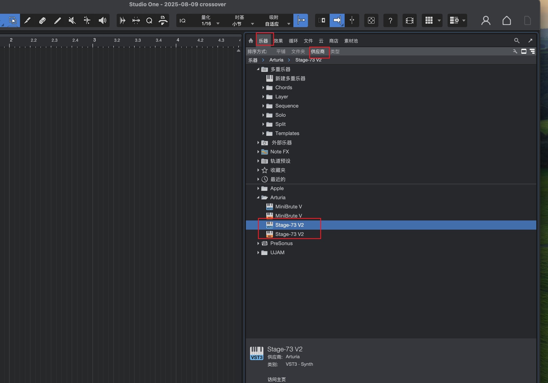Click the macro/action stamp icon
The width and height of the screenshot is (548, 383).
click(x=163, y=20)
